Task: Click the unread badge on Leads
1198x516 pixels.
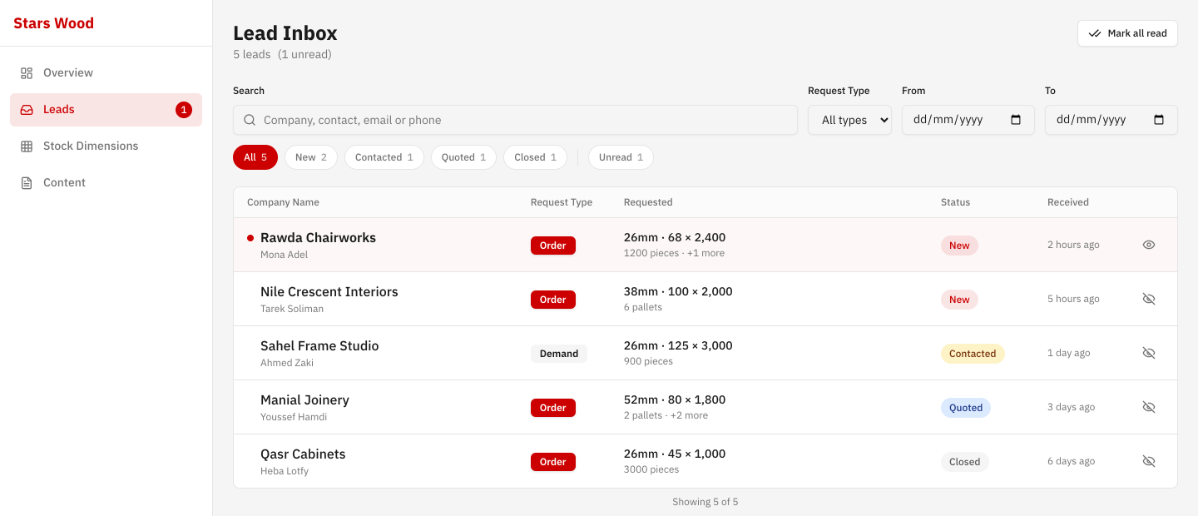Action: 184,110
